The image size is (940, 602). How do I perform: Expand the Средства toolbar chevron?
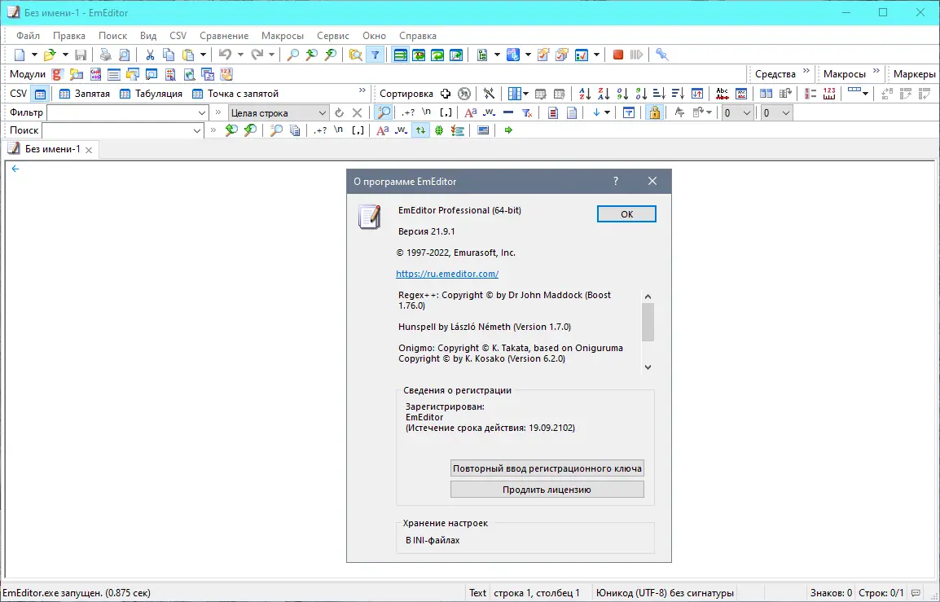pos(806,71)
